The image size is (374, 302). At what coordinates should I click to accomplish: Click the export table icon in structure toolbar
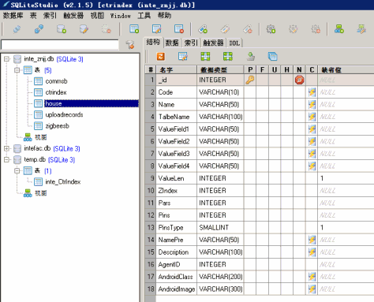[x=251, y=56]
